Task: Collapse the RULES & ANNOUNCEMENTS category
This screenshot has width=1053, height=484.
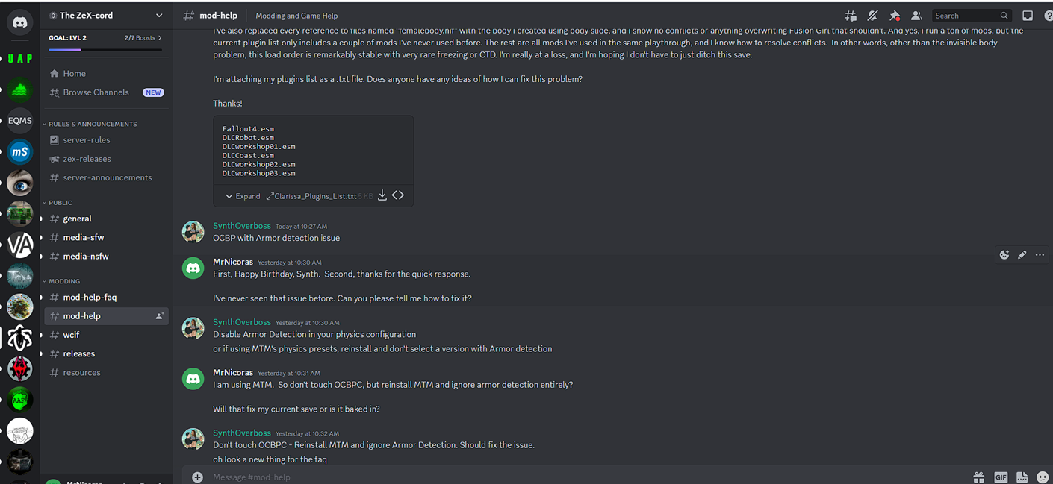Action: click(90, 124)
